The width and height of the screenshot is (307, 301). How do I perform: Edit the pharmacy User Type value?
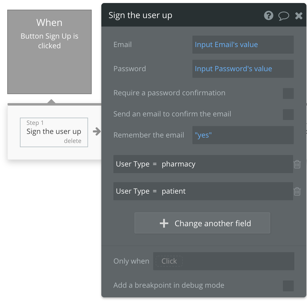(179, 164)
